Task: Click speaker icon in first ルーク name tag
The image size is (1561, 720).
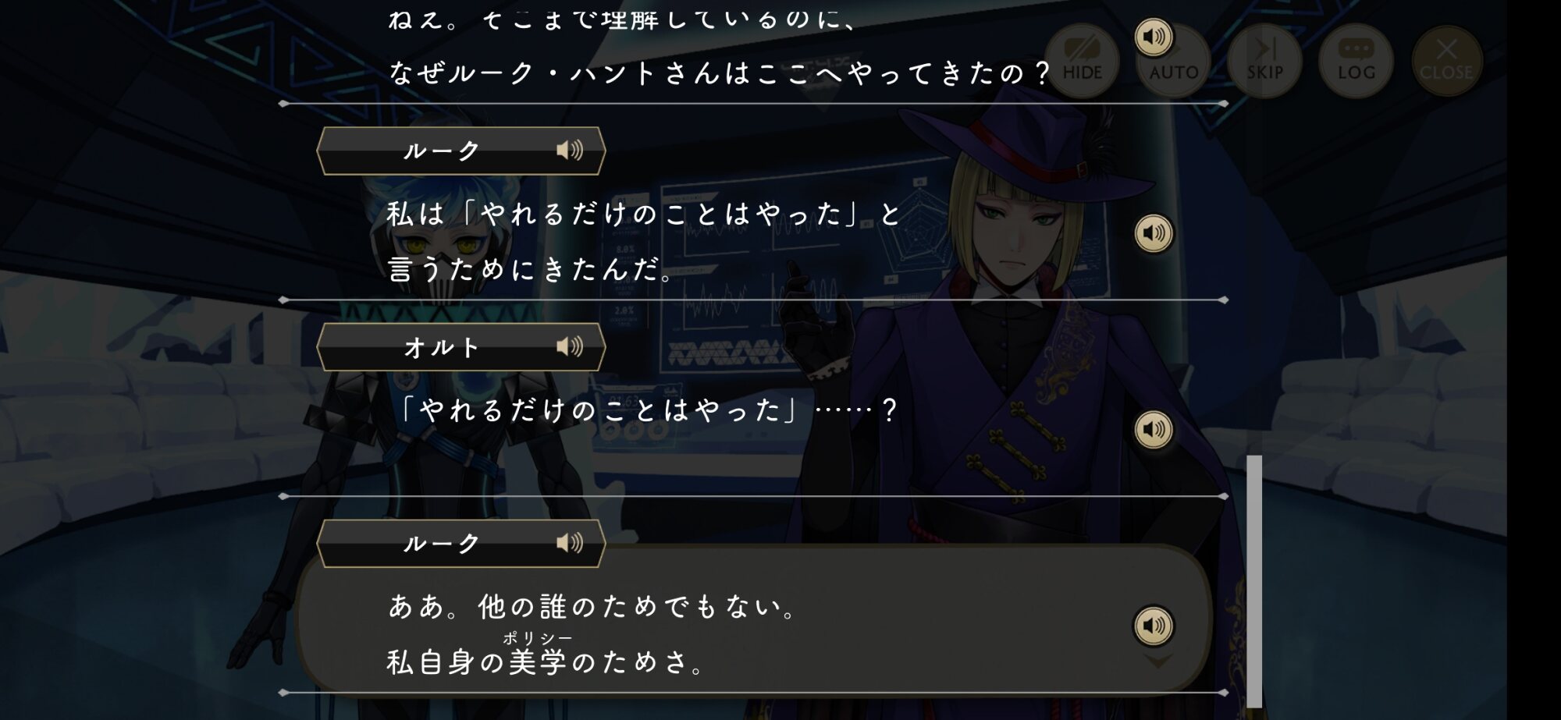Action: tap(570, 150)
